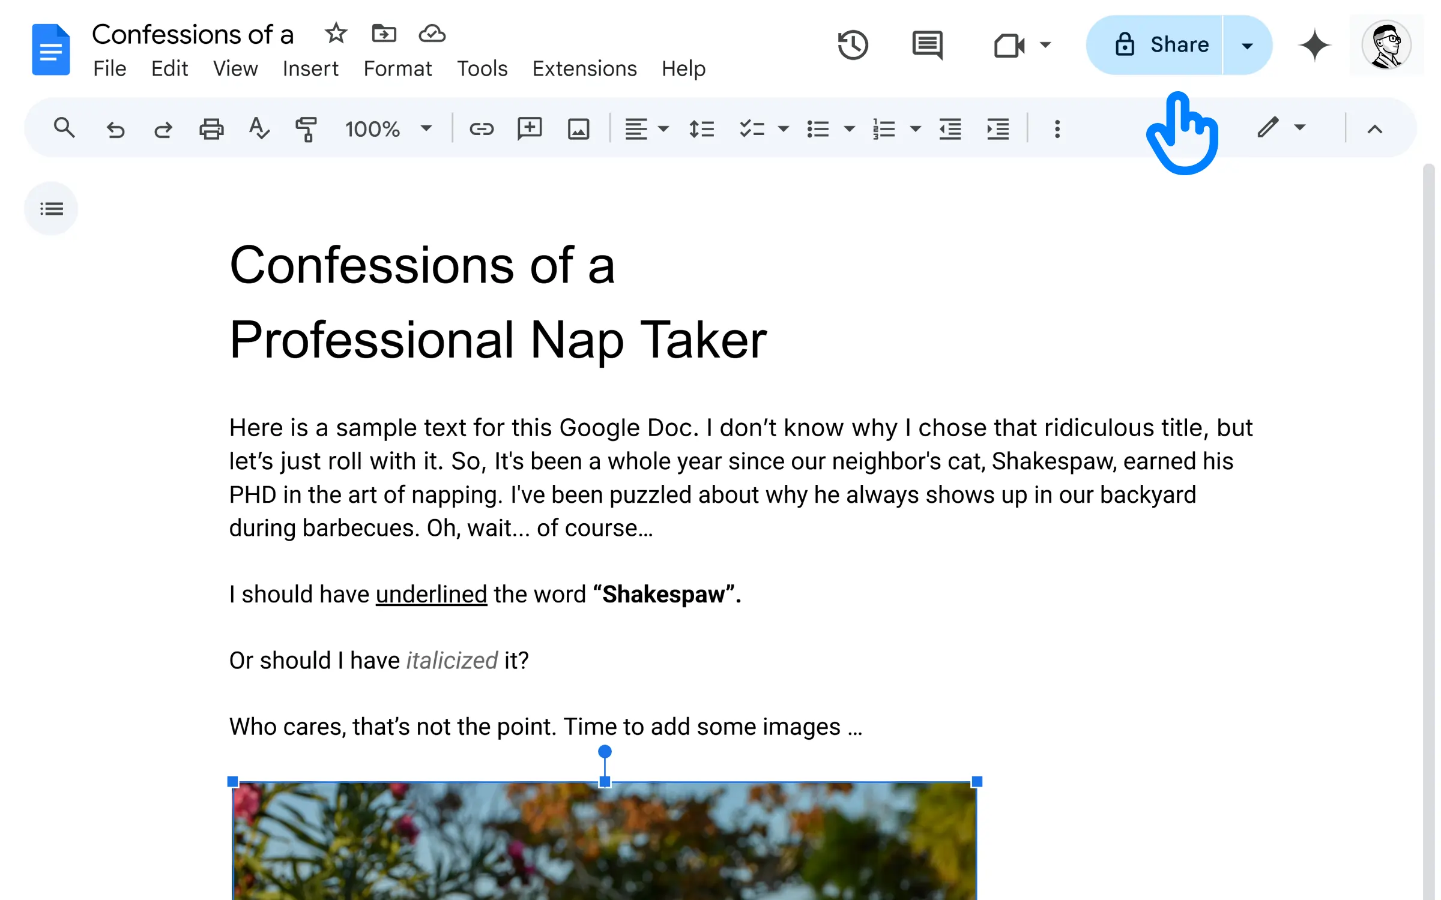Open version history clock icon
1441x900 pixels.
853,45
